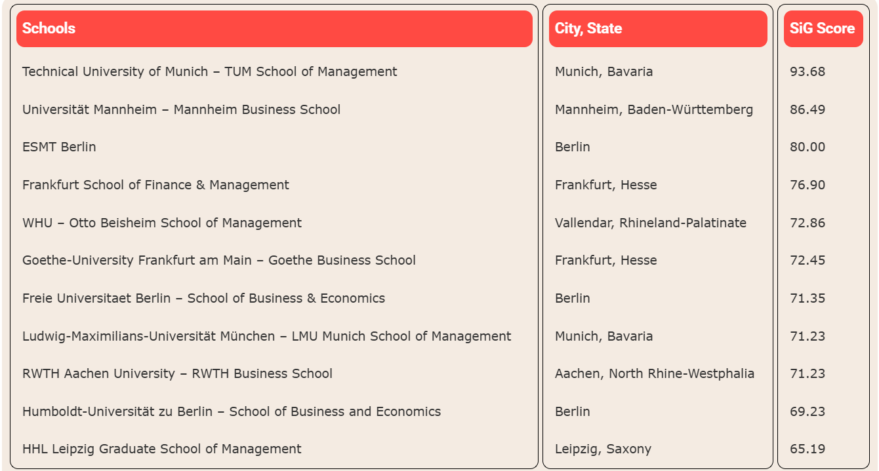Click the SiG Score column header
The width and height of the screenshot is (879, 471).
coord(823,29)
